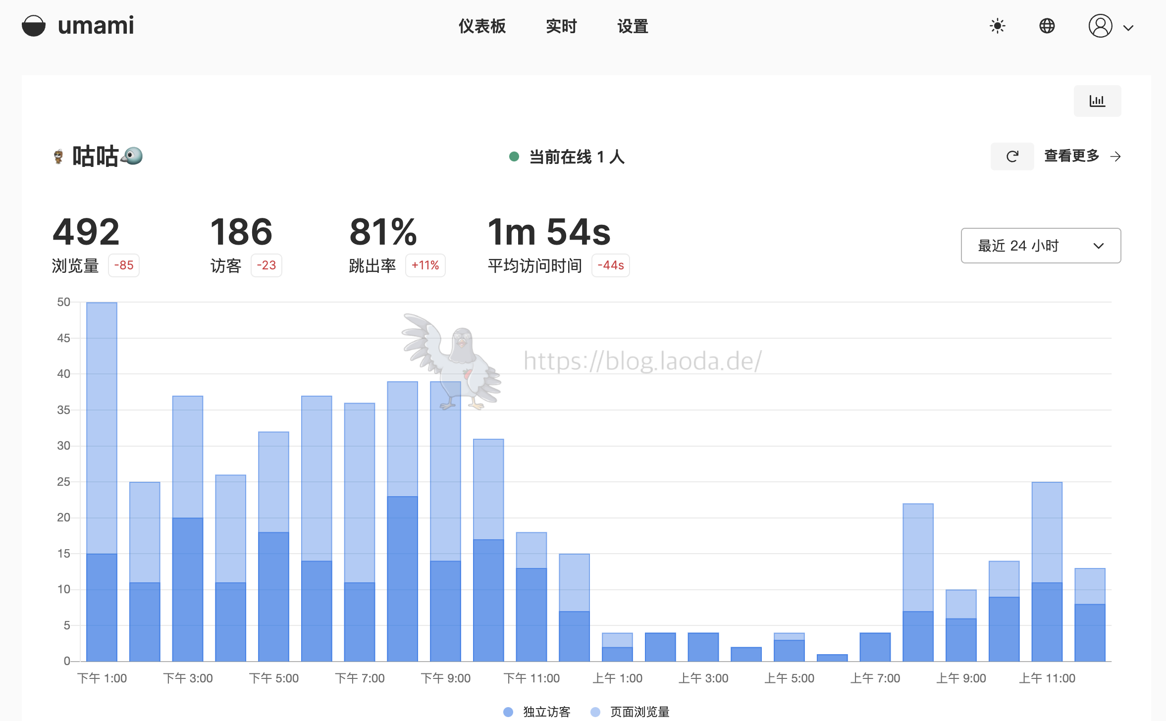Image resolution: width=1166 pixels, height=721 pixels.
Task: Toggle 独立访客 legend color dot
Action: coord(508,712)
